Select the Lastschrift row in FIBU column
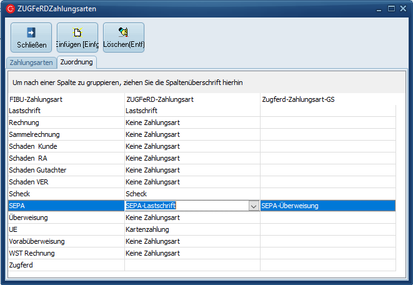This screenshot has height=285, width=413. 66,111
